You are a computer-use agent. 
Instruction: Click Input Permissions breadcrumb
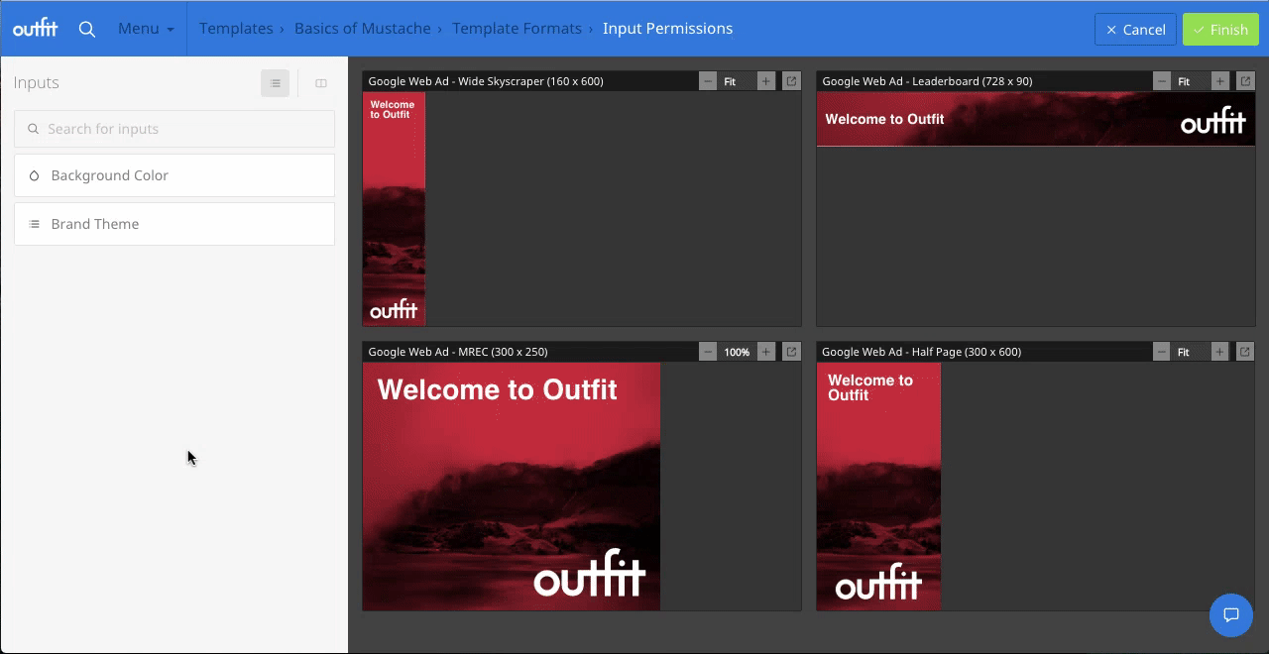668,29
